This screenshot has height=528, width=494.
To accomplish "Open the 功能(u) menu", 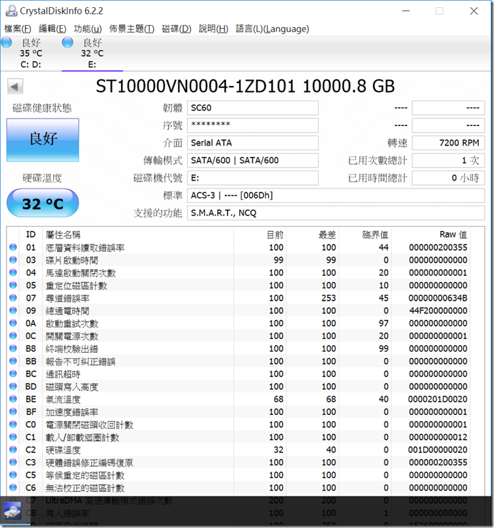I will coord(87,29).
